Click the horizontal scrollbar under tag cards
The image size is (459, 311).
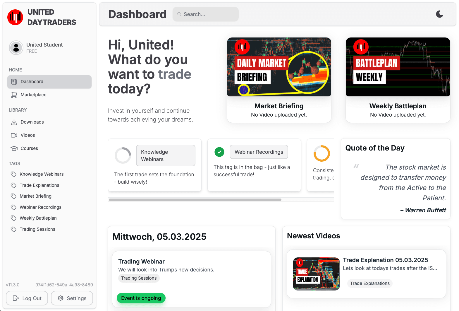195,200
